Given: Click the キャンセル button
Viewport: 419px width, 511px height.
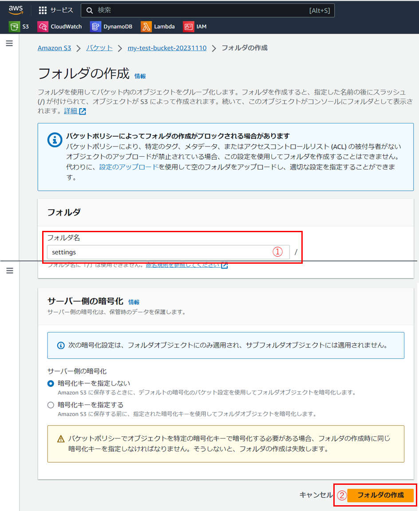Looking at the screenshot, I should (x=316, y=495).
